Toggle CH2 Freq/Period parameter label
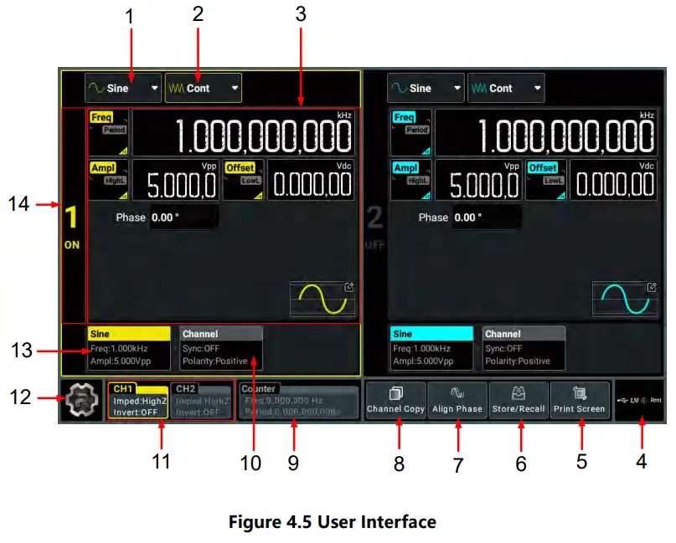 click(411, 133)
